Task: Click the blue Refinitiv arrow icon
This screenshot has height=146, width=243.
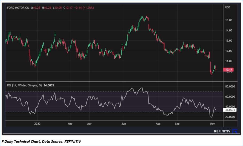Action: point(235,131)
